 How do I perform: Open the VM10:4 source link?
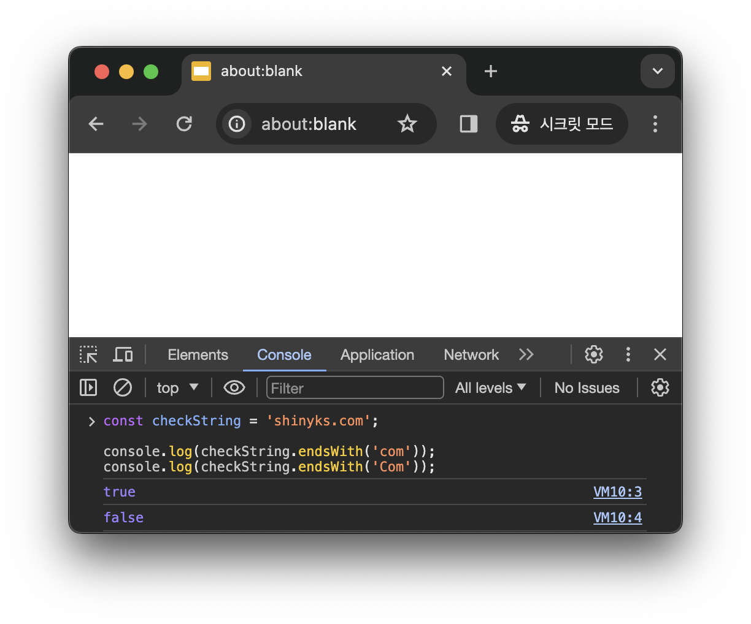click(x=617, y=517)
